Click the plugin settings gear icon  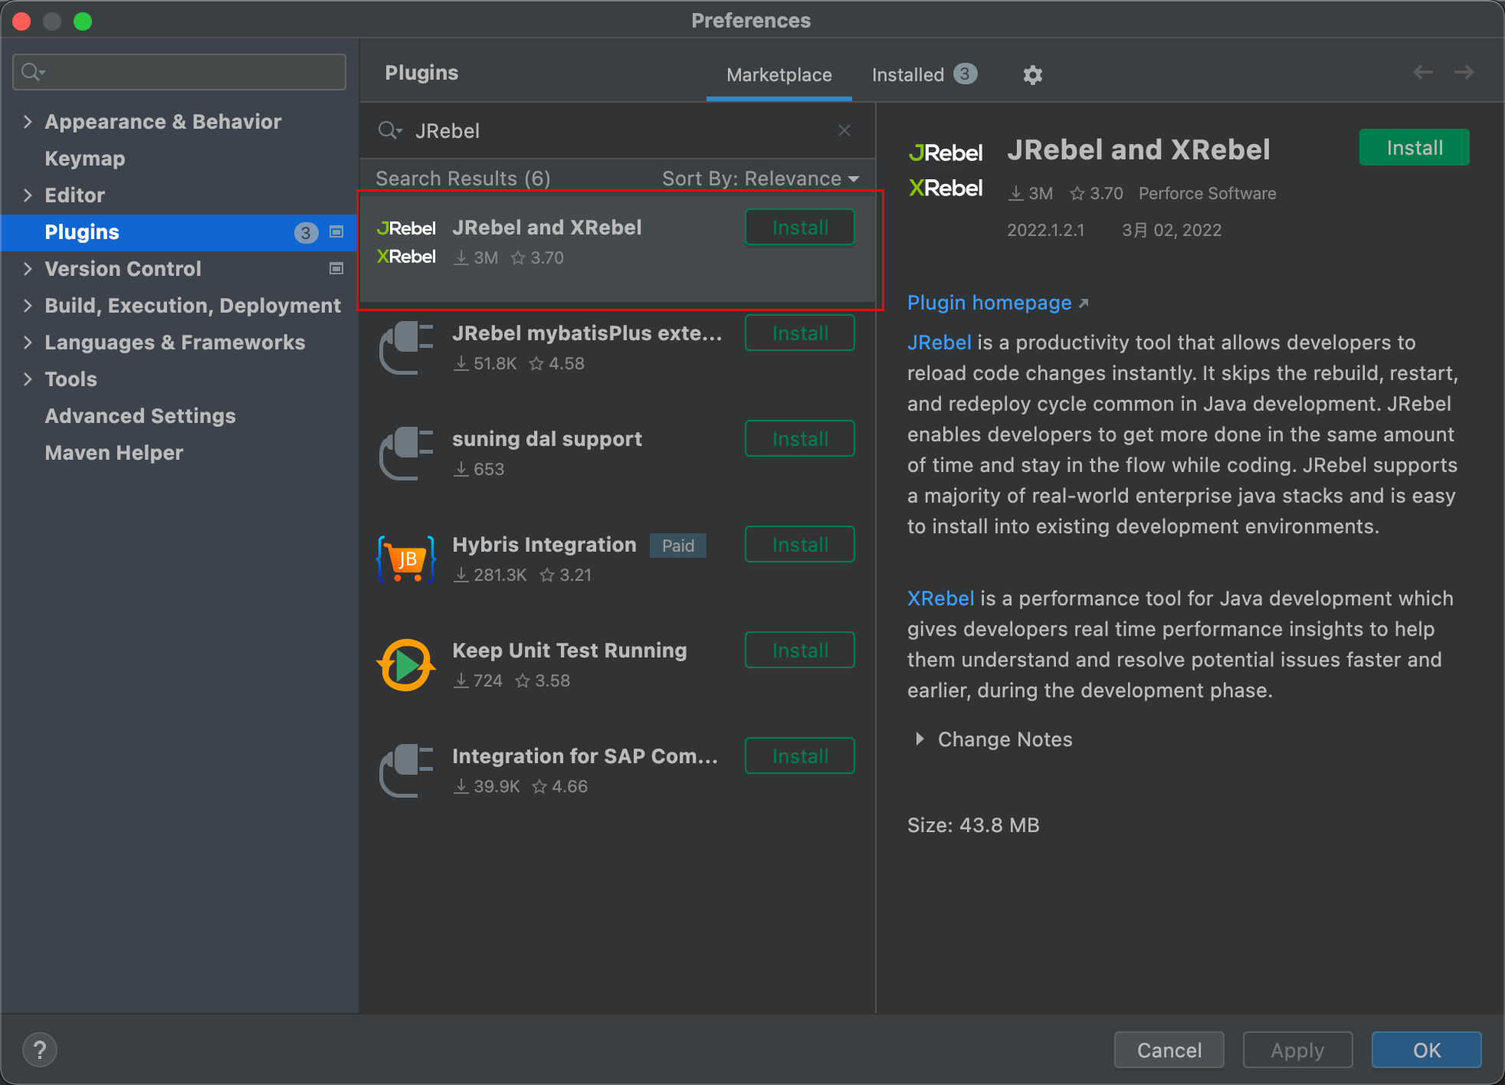pos(1033,75)
